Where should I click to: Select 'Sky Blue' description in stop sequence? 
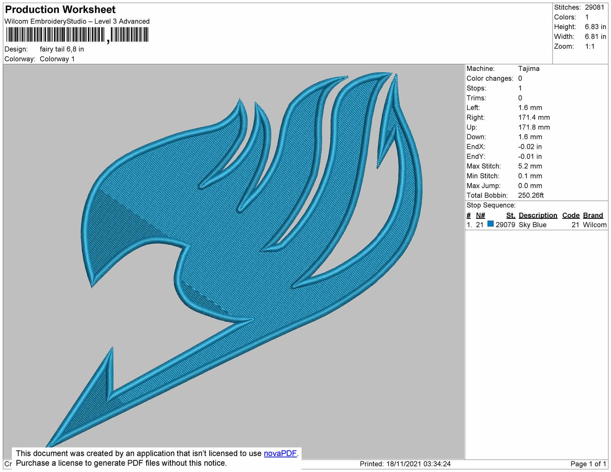(x=532, y=225)
